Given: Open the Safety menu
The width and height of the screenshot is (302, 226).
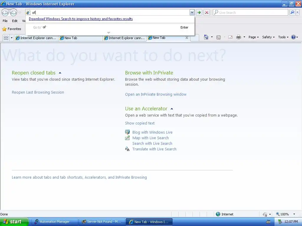Looking at the screenshot, I should [x=268, y=37].
